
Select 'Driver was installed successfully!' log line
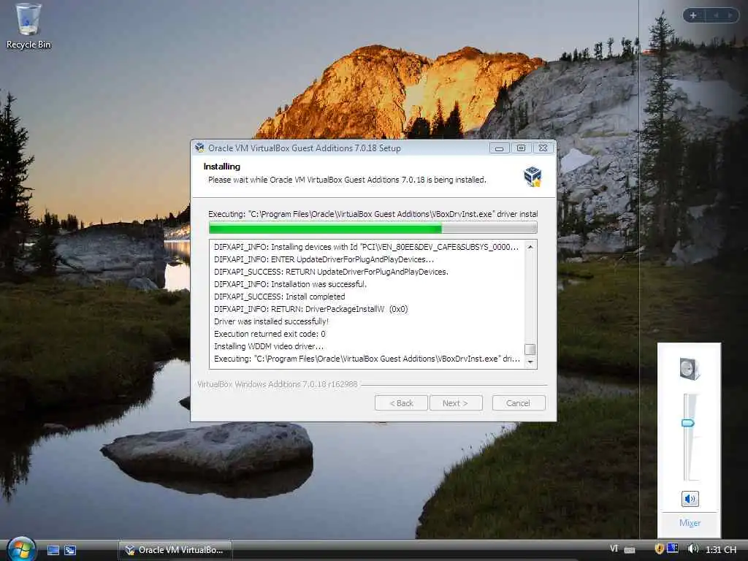click(x=271, y=321)
